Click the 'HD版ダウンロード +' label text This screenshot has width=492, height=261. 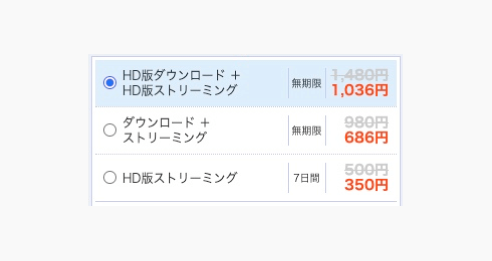175,76
